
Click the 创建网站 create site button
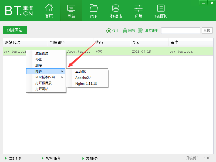coord(15,30)
